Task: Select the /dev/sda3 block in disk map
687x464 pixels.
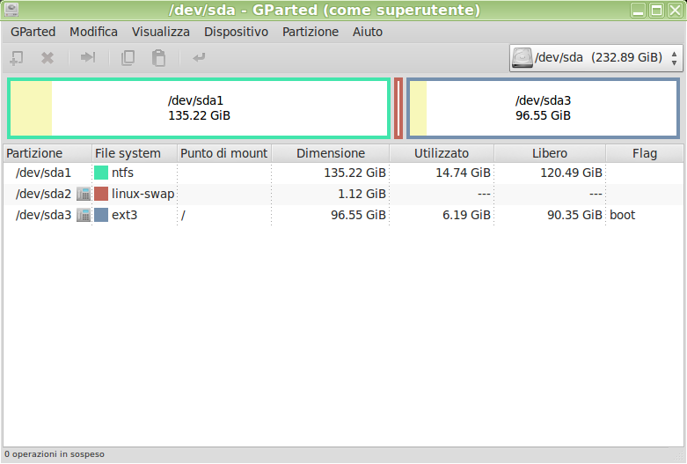Action: tap(543, 108)
